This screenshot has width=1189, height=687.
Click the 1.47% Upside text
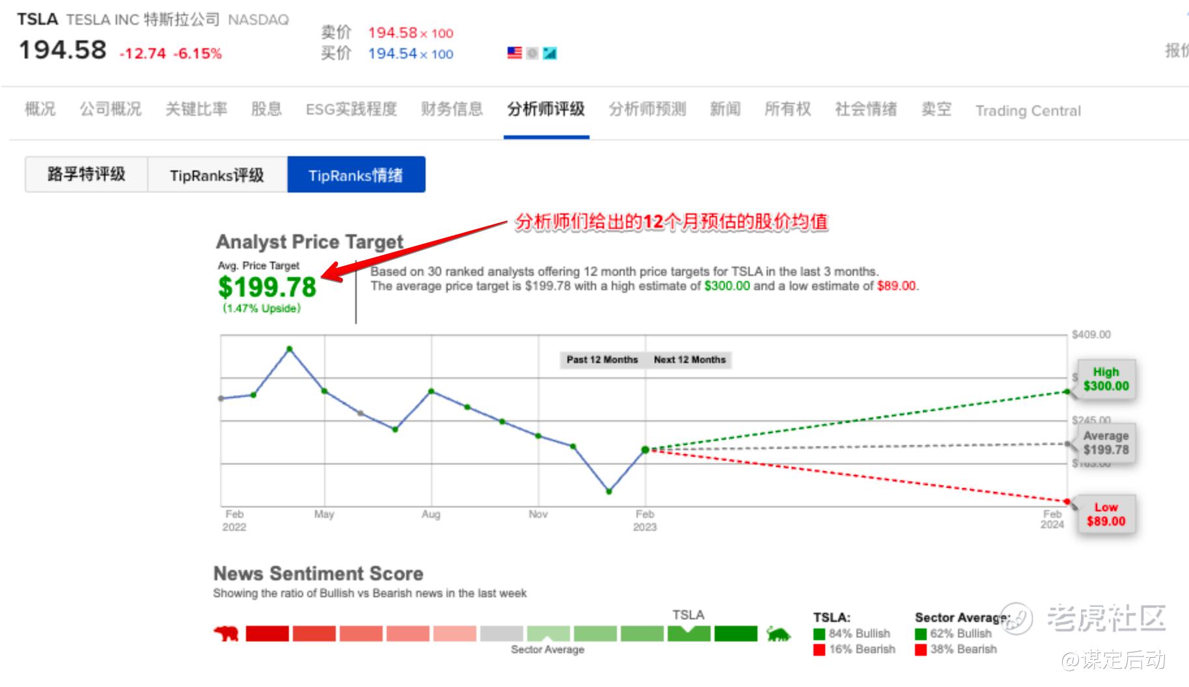pos(262,308)
